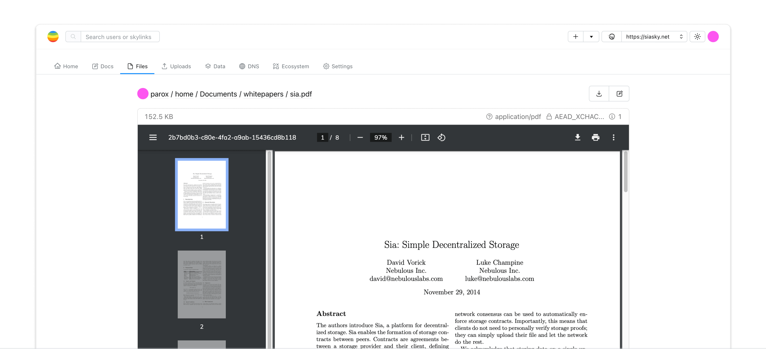Switch to the Uploads tab
Image resolution: width=766 pixels, height=349 pixels.
[176, 66]
